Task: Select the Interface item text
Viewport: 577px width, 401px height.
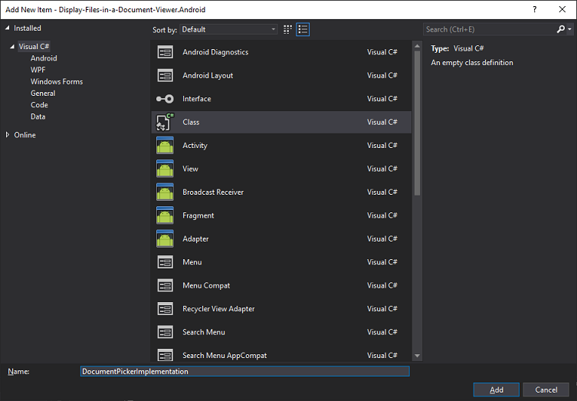Action: point(196,99)
